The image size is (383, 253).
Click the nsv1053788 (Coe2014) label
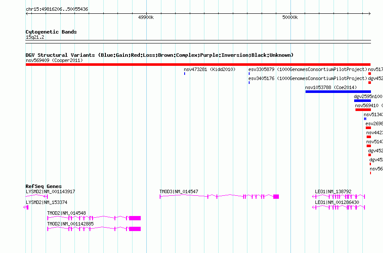331,87
